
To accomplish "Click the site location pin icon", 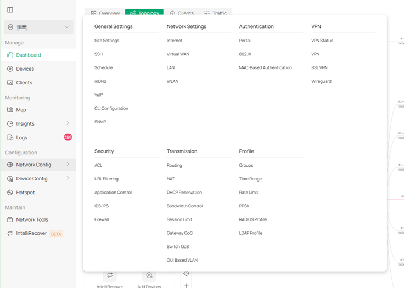I will click(x=10, y=27).
